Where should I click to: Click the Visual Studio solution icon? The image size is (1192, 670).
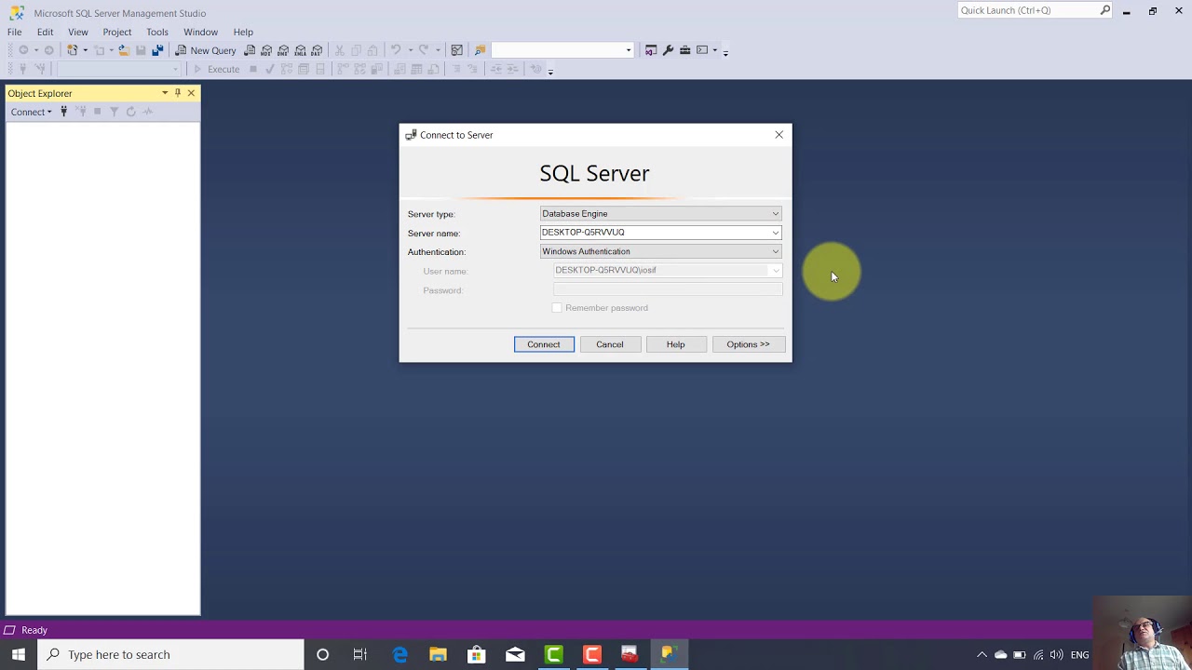651,50
